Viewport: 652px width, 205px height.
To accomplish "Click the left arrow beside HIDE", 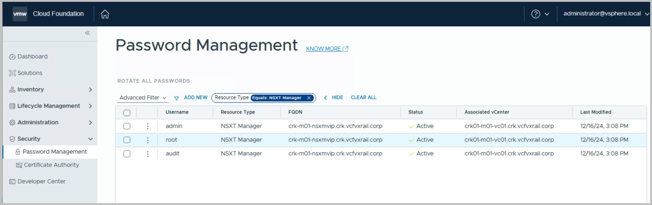I will (x=325, y=98).
